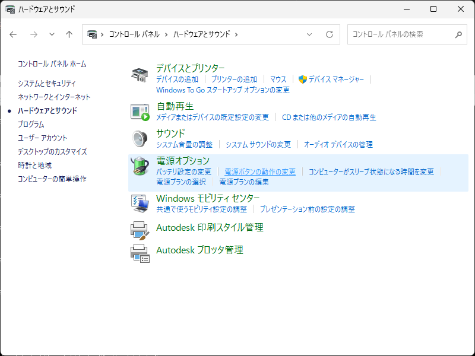
Task: Open Autodesk プロッタ管理 heading link
Action: (199, 250)
